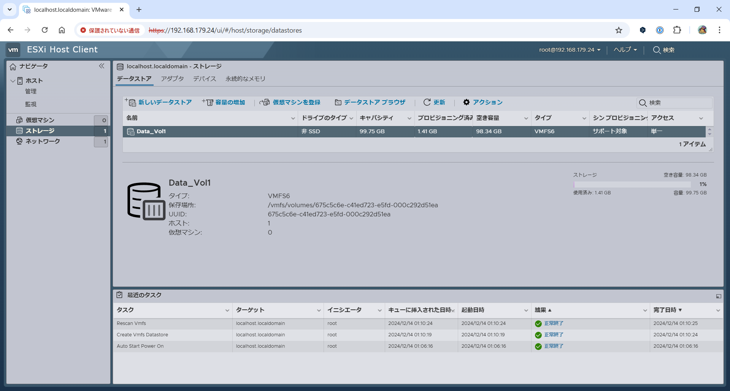730x391 pixels.
Task: Click the host server icon in navigator
Action: point(20,81)
